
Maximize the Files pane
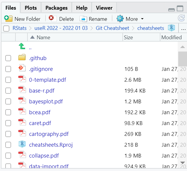point(180,8)
